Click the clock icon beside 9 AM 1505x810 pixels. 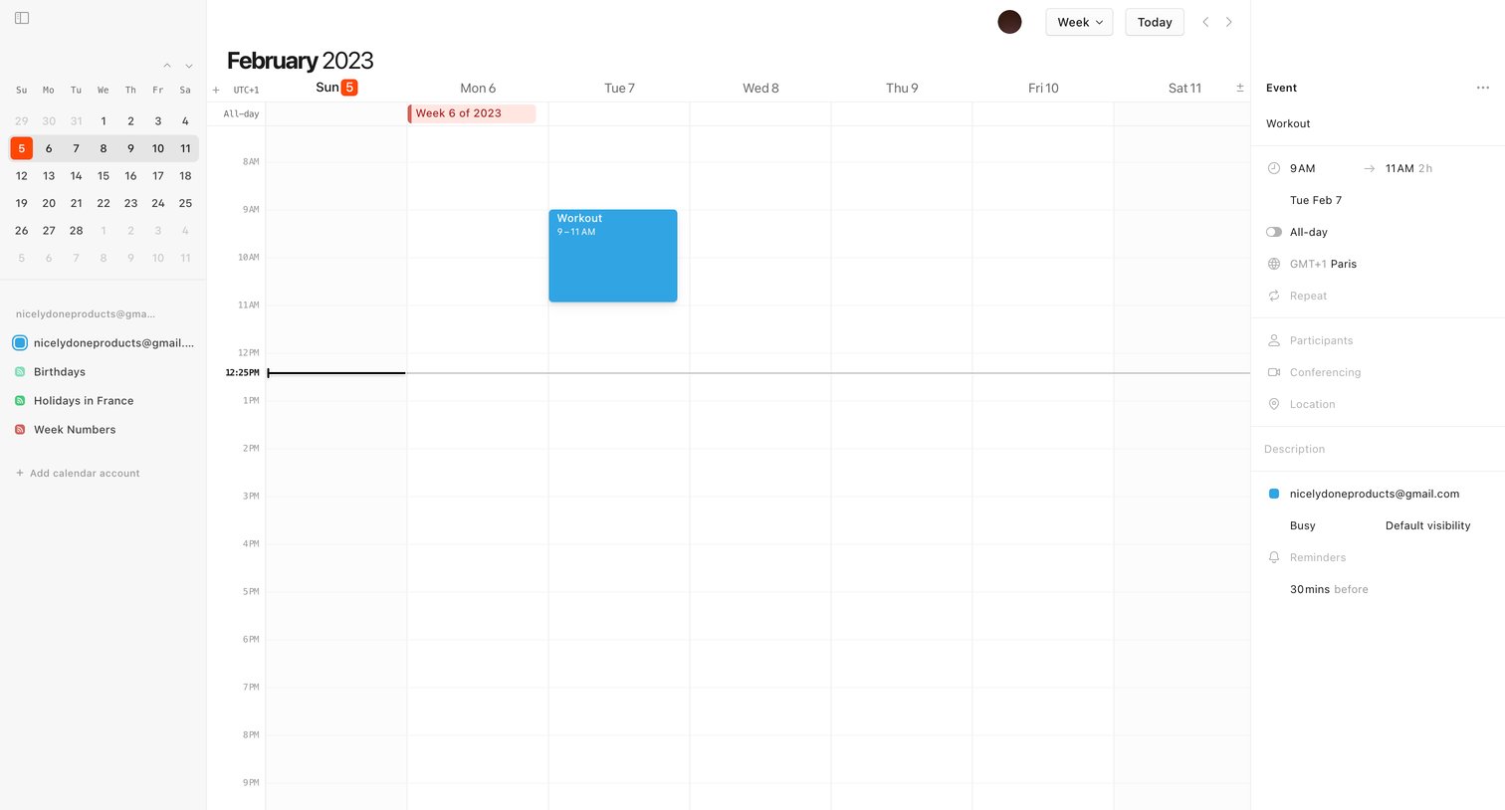[1274, 168]
